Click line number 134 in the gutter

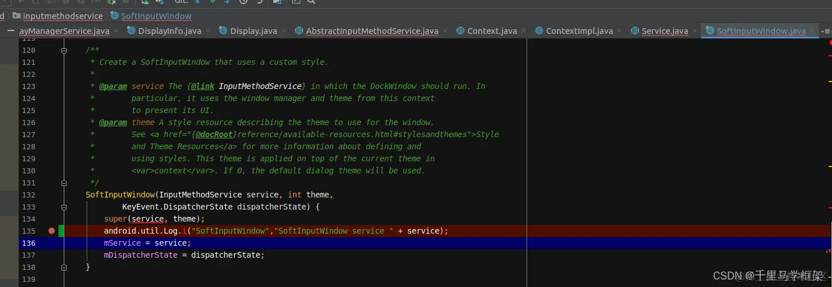pos(29,219)
